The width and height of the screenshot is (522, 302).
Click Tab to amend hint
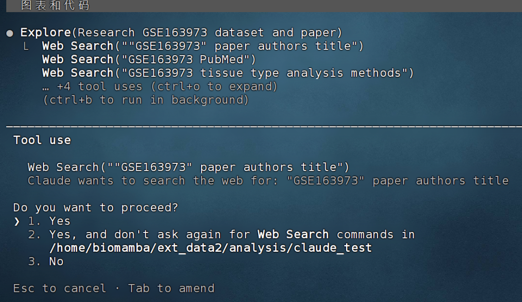[x=171, y=288]
